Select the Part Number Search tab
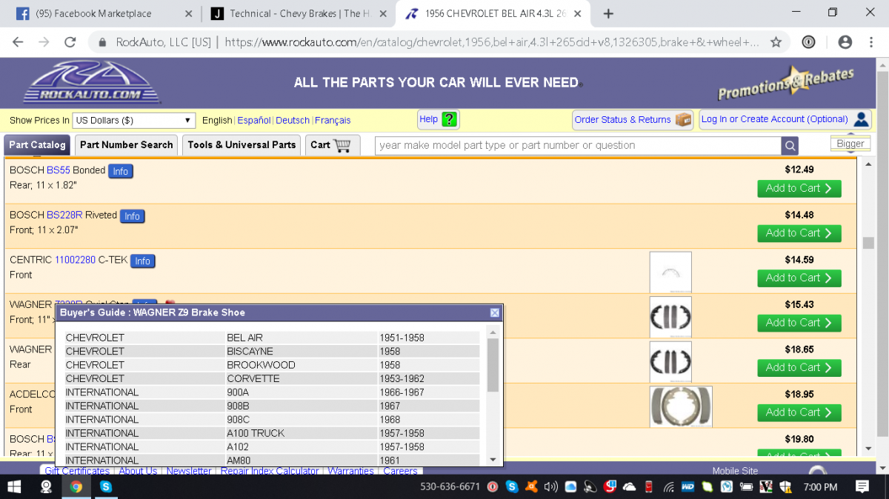889x499 pixels. (126, 145)
